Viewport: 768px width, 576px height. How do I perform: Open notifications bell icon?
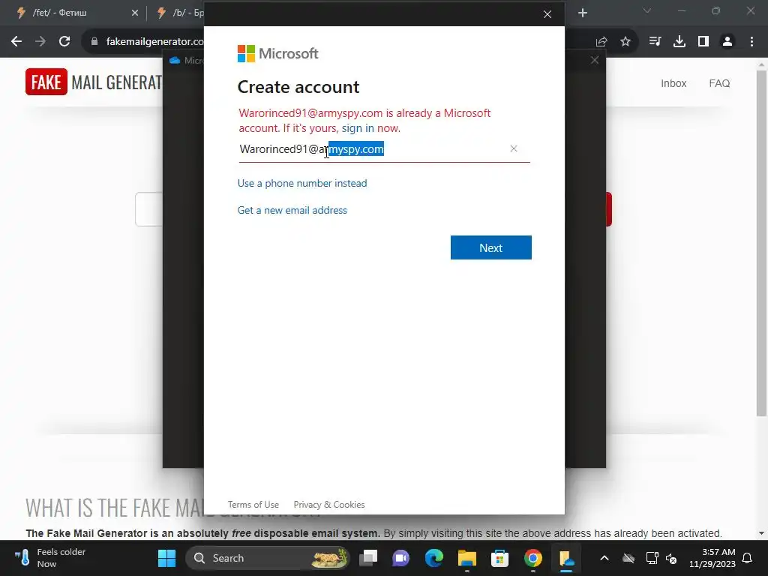coord(748,558)
